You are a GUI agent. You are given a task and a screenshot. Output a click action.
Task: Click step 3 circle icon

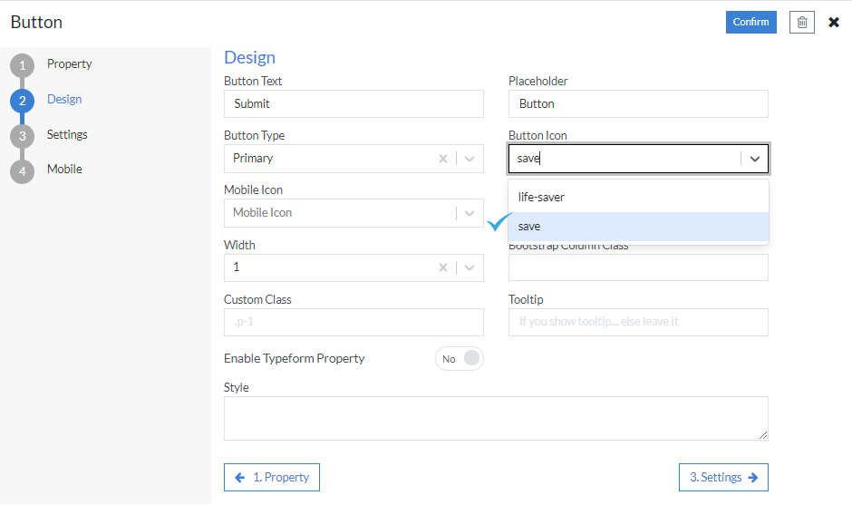pos(23,136)
